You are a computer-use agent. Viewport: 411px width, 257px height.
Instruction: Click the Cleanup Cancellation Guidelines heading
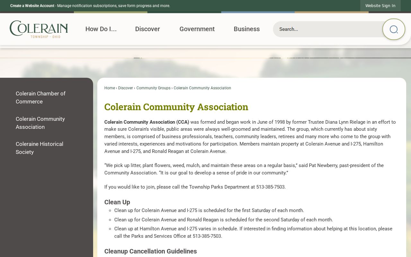151,251
